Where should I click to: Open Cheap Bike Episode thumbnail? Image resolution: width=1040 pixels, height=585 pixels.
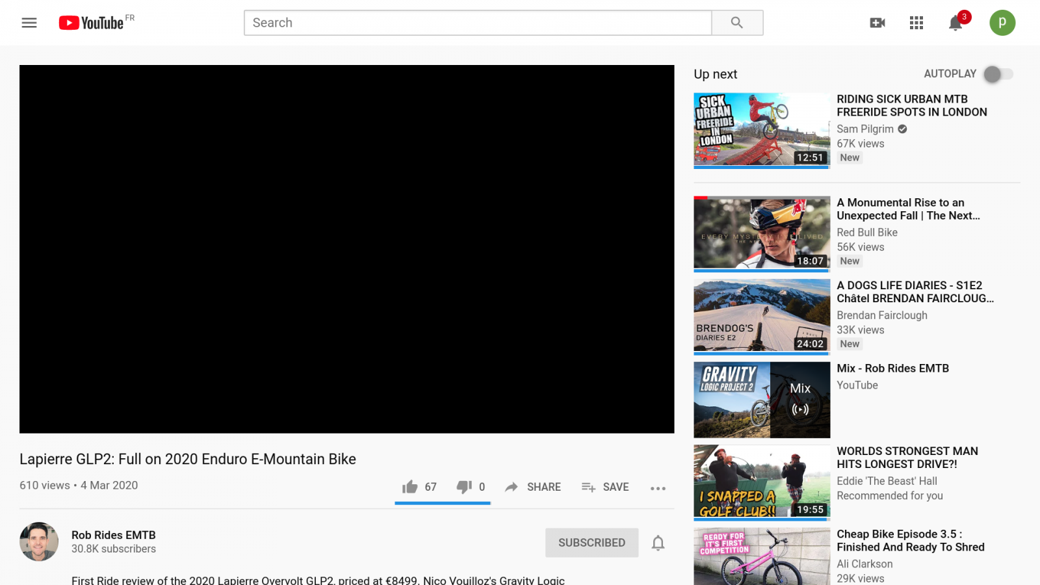pos(762,557)
